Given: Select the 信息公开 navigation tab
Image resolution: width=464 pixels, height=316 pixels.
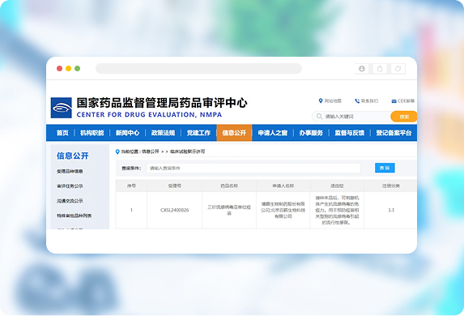Looking at the screenshot, I should coord(234,133).
